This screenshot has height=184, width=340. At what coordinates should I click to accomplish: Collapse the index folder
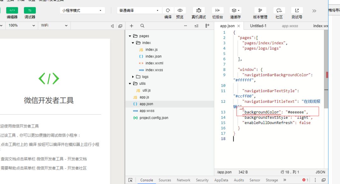[x=133, y=43]
